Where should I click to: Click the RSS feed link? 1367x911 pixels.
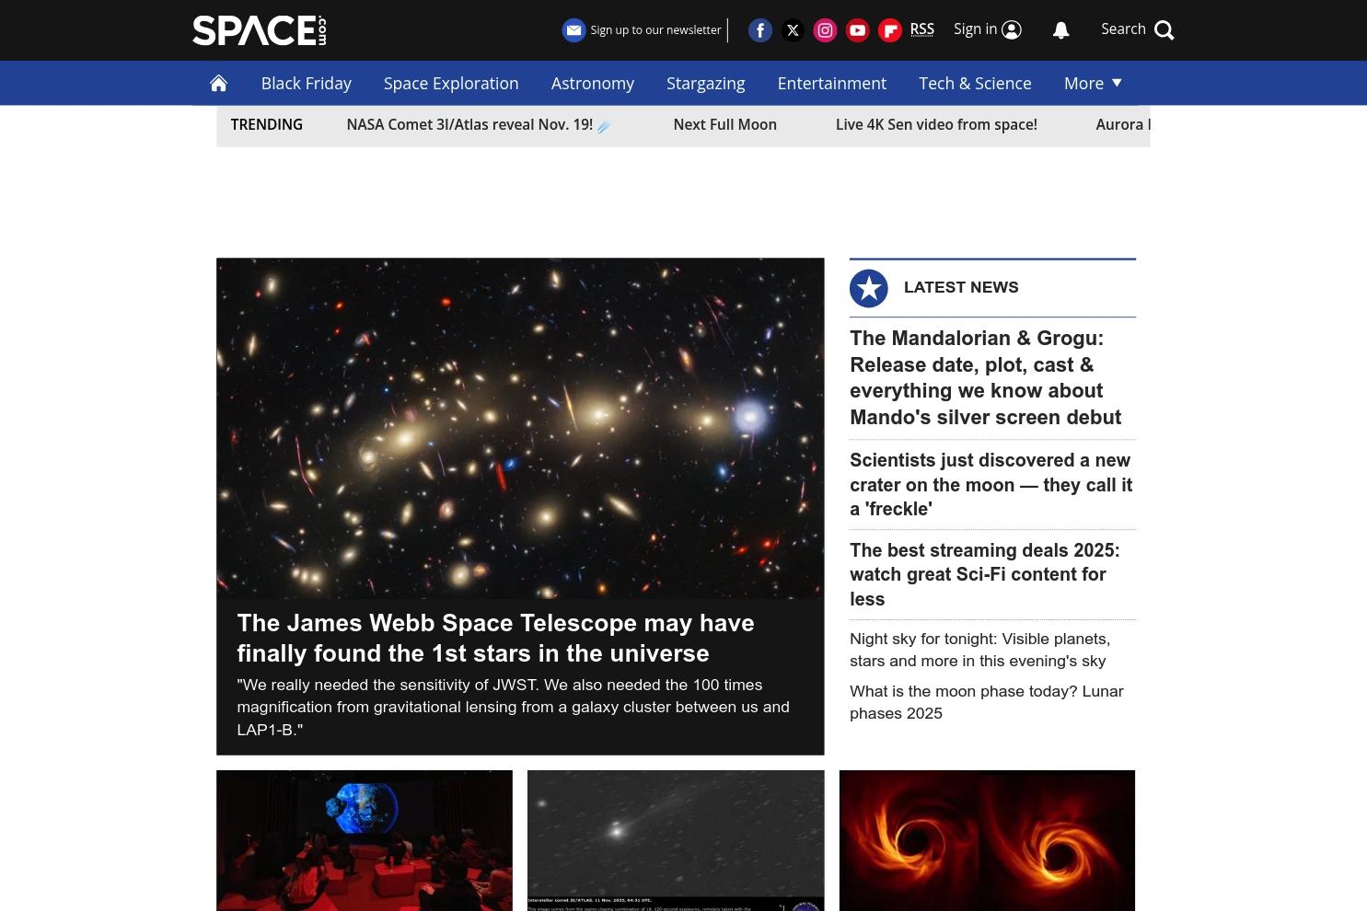tap(922, 29)
